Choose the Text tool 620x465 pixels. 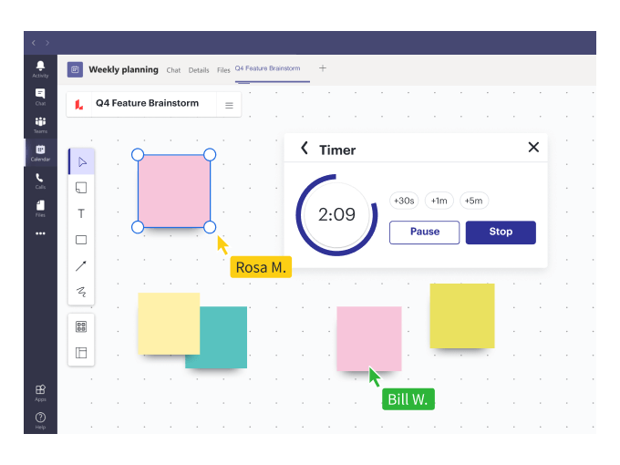[x=81, y=214]
